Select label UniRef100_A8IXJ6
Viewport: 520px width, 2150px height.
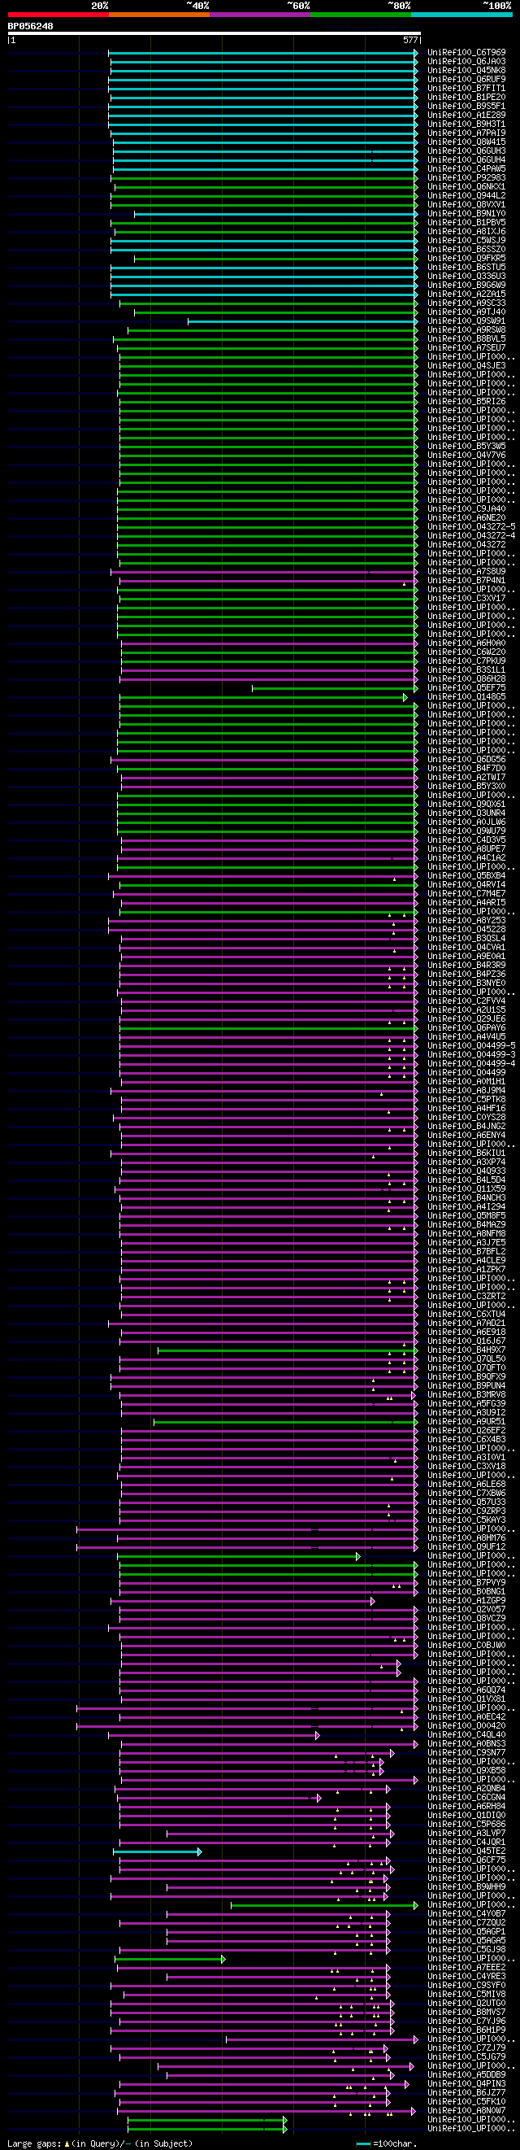tap(466, 232)
